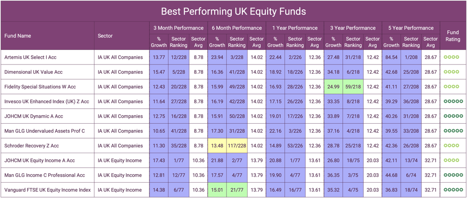
Task: Select the 3 Month Performance column header
Action: pos(178,28)
